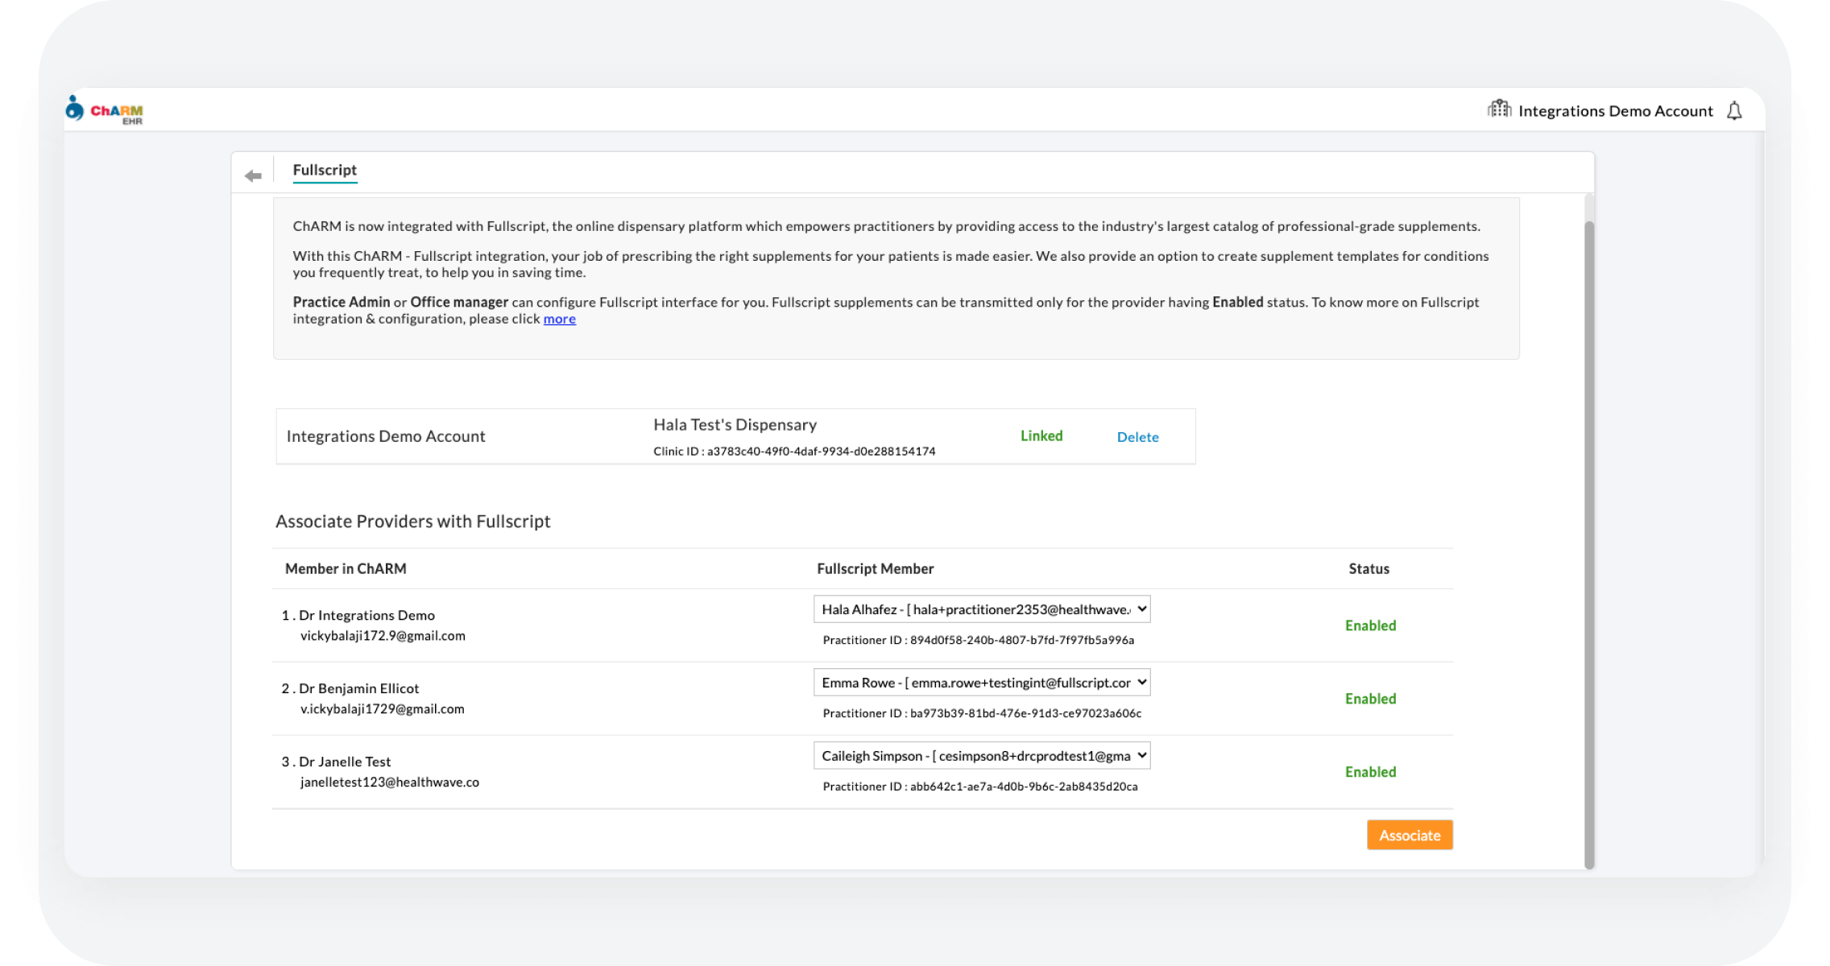Image resolution: width=1830 pixels, height=966 pixels.
Task: Click the Integrations Demo Account header name
Action: 1615,111
